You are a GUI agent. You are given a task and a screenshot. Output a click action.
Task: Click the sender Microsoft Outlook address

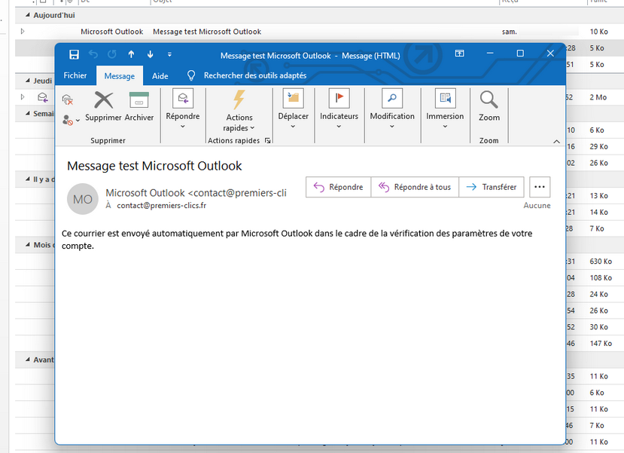tap(196, 193)
